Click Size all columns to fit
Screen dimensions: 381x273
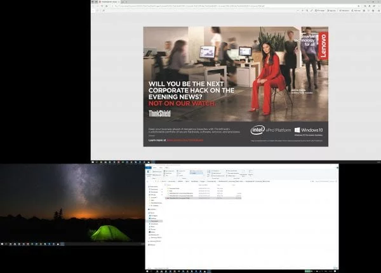(x=218, y=176)
